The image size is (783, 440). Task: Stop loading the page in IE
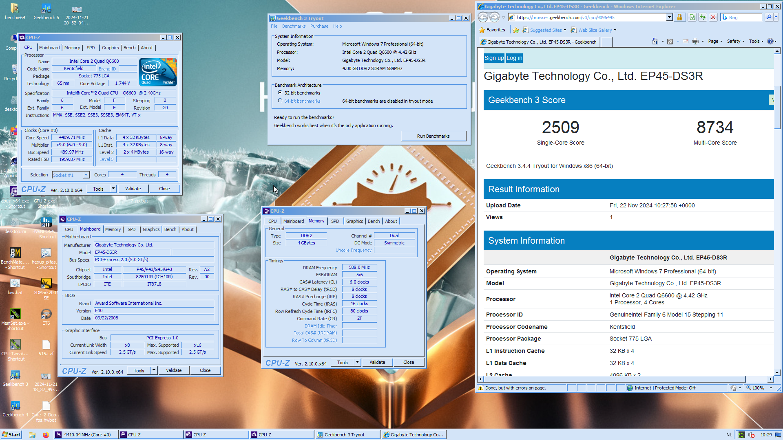[x=713, y=17]
